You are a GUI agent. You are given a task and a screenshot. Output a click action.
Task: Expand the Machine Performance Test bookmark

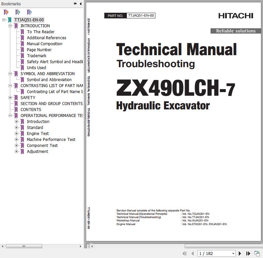click(16, 139)
